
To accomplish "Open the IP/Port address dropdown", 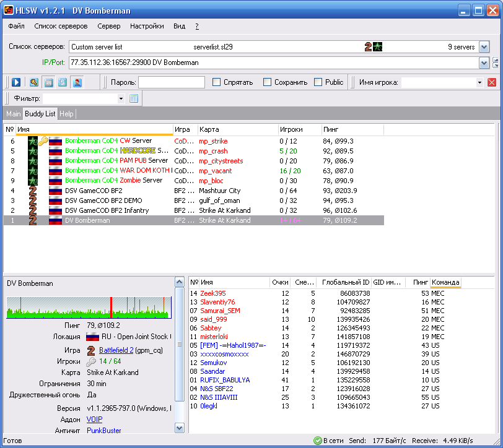I will pyautogui.click(x=484, y=62).
